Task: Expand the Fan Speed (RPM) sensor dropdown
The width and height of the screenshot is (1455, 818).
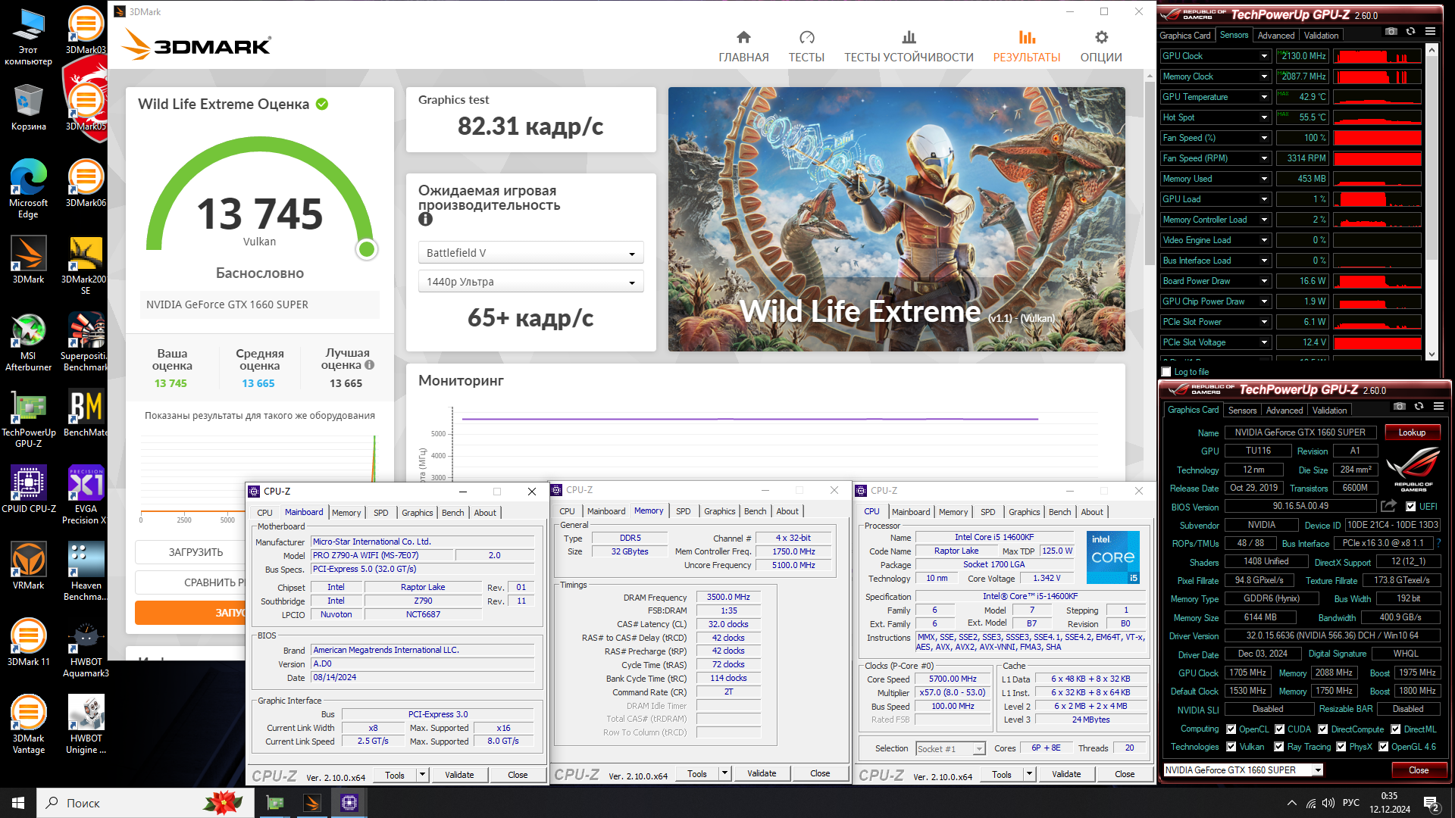Action: [1264, 158]
